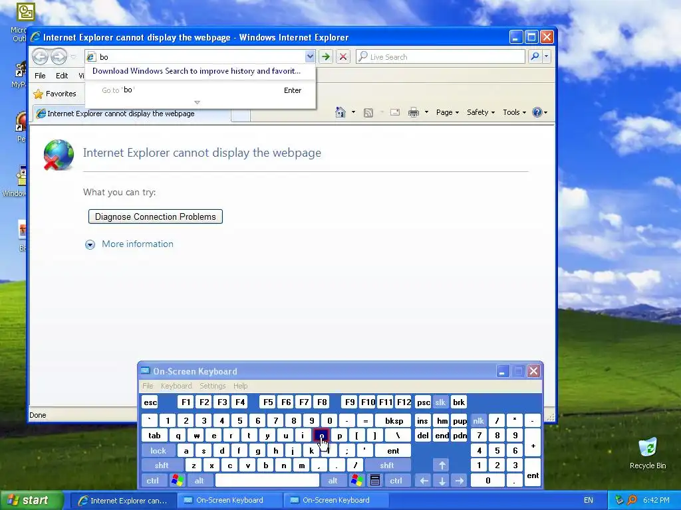
Task: Click the address bar text field
Action: tap(201, 56)
